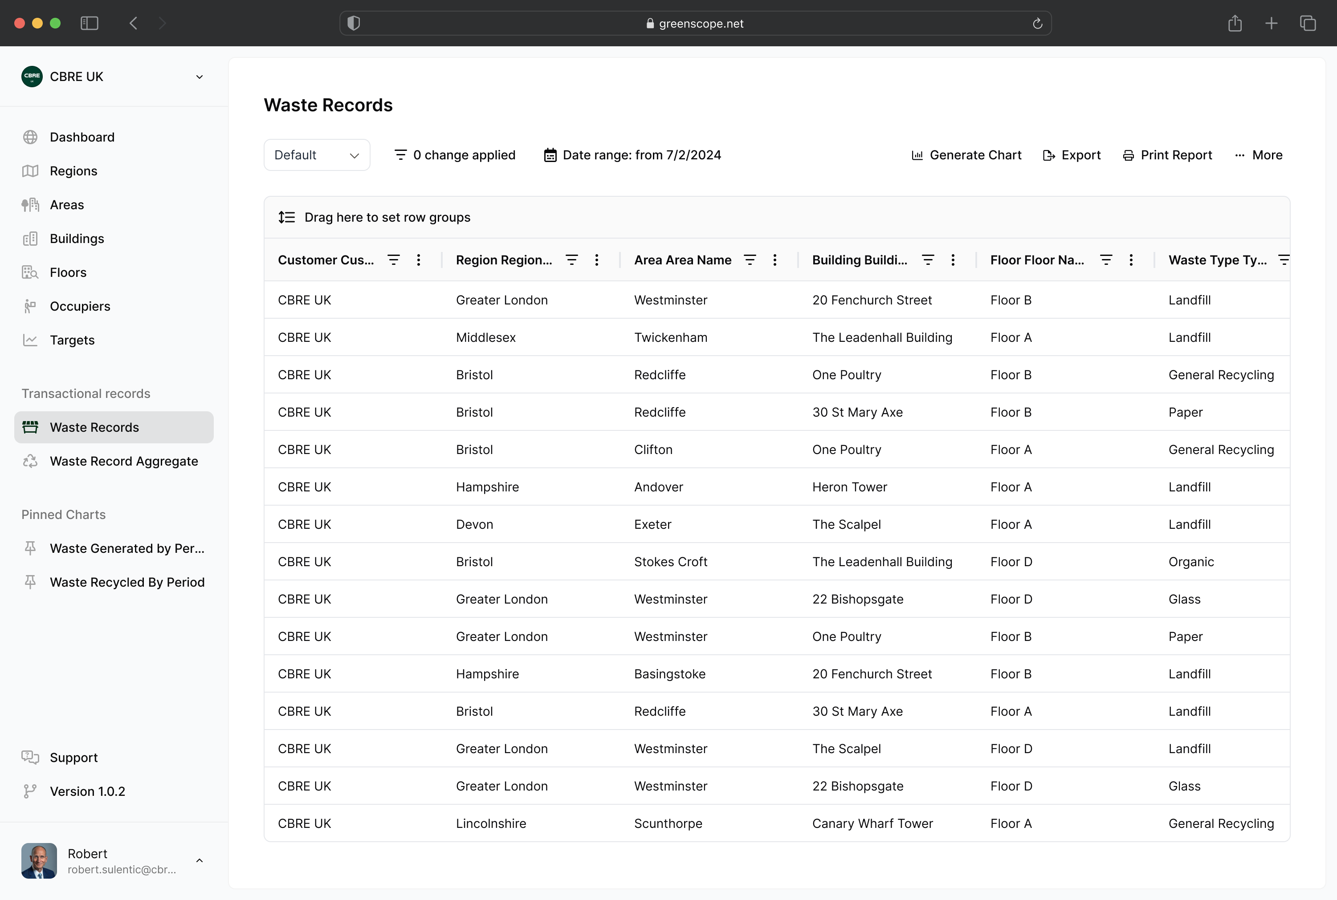Click Organic waste type cell
This screenshot has height=900, width=1337.
point(1191,562)
